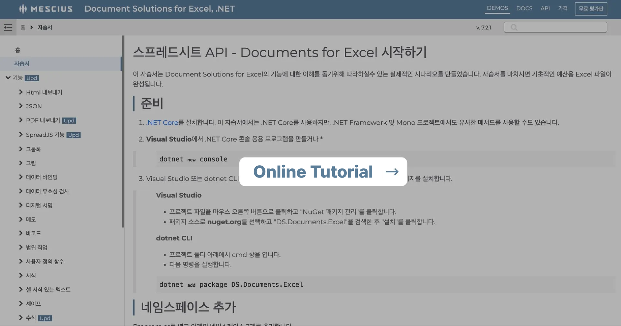621x326 pixels.
Task: Open the API navigation tab
Action: (x=545, y=8)
